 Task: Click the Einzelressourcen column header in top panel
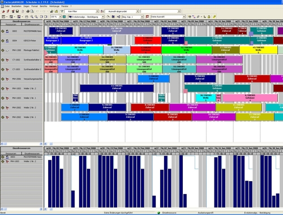pyautogui.click(x=32, y=24)
